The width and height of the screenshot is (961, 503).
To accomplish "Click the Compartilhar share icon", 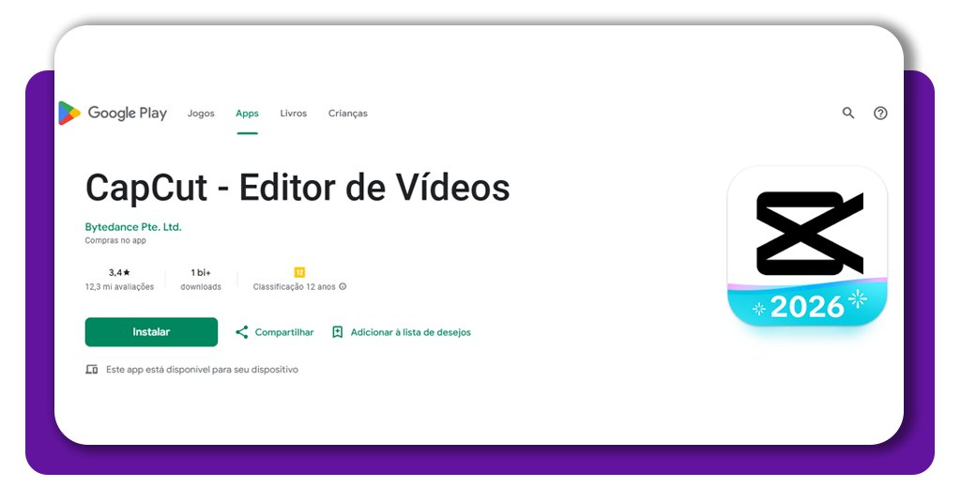I will click(242, 332).
